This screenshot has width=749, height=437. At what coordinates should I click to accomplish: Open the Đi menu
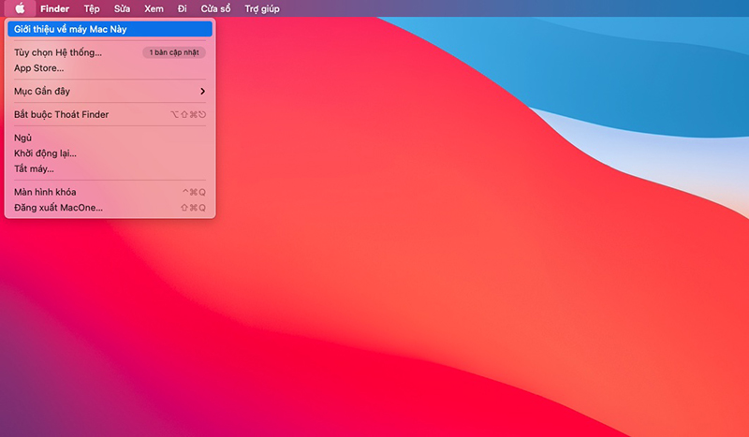pyautogui.click(x=182, y=8)
